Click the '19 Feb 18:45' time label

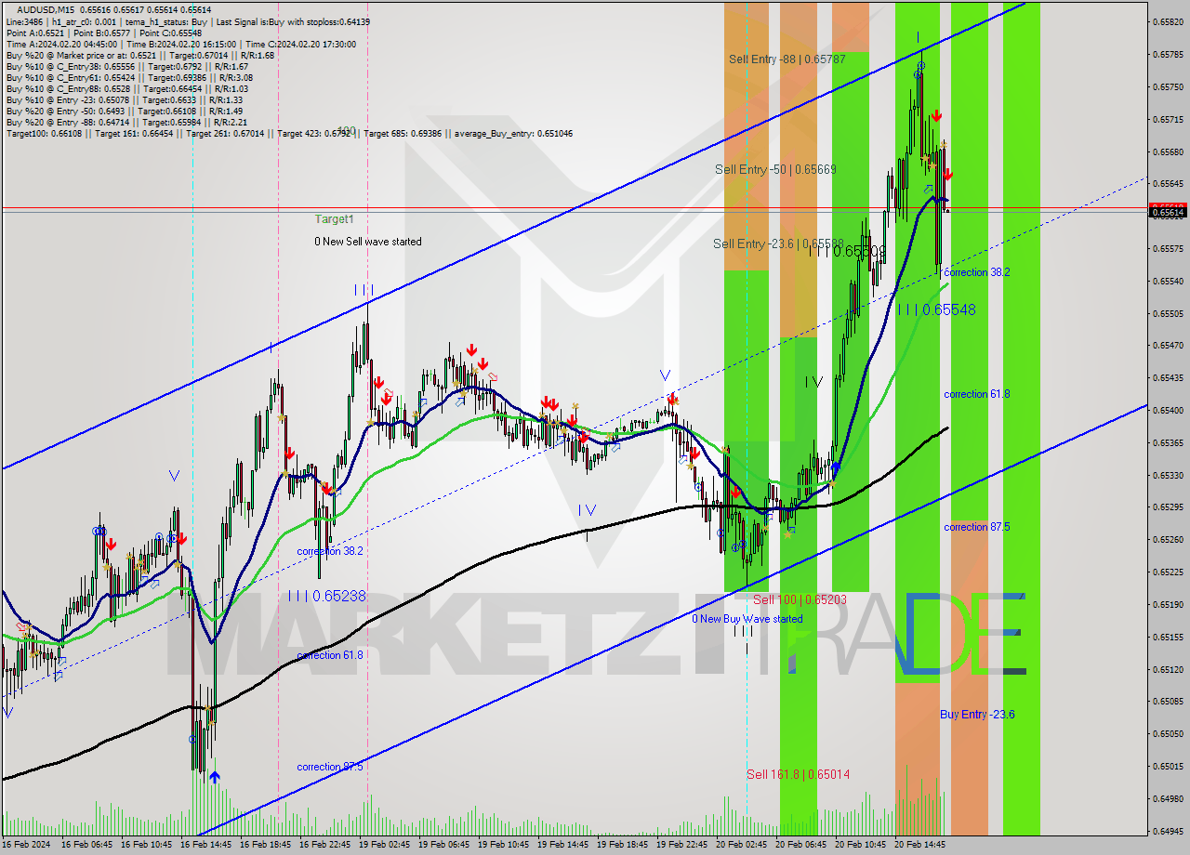(x=623, y=845)
